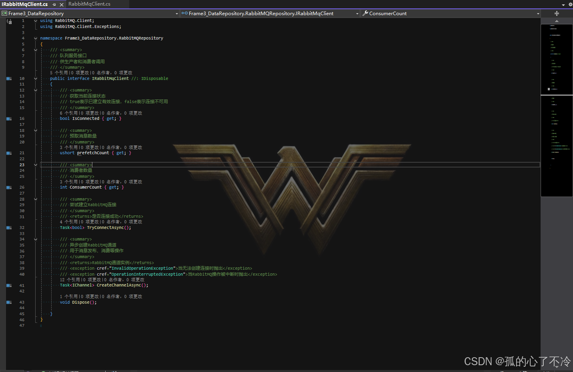This screenshot has width=573, height=372.
Task: Collapse the summary comment at line 18
Action: 36,131
